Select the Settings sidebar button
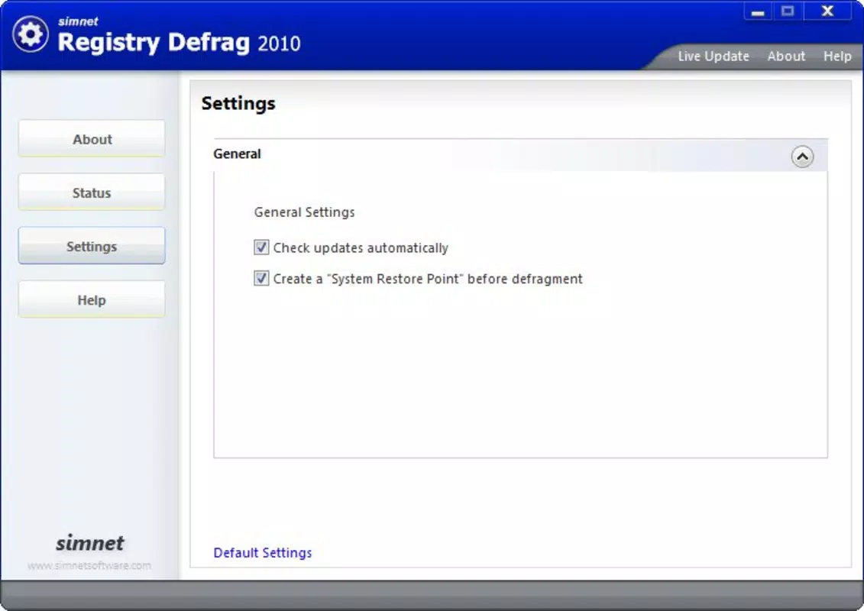 click(92, 246)
